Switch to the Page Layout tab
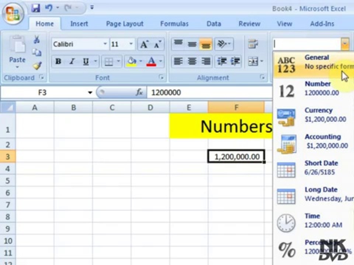The height and width of the screenshot is (265, 354). point(125,24)
